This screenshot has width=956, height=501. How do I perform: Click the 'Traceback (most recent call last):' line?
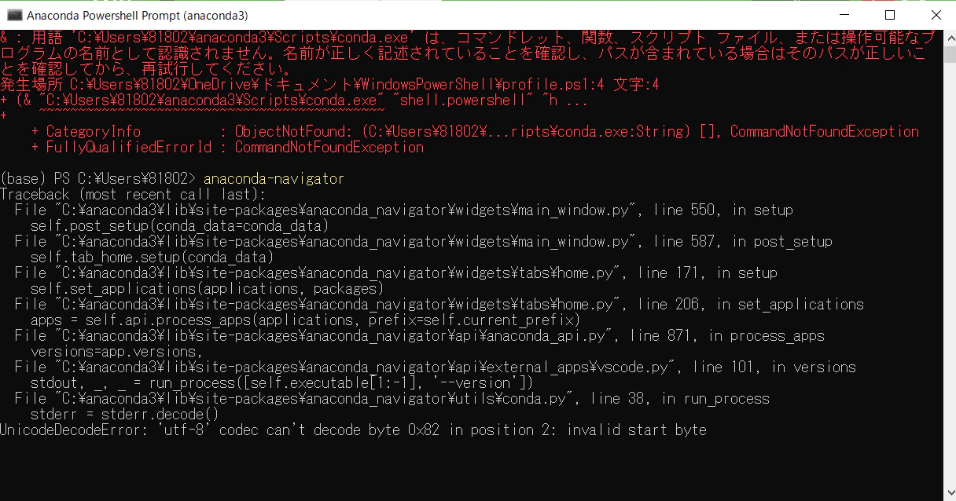(x=133, y=194)
